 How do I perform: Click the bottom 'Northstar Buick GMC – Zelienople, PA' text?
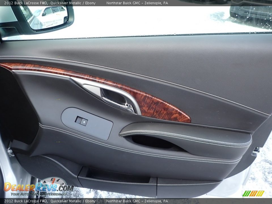137,201
